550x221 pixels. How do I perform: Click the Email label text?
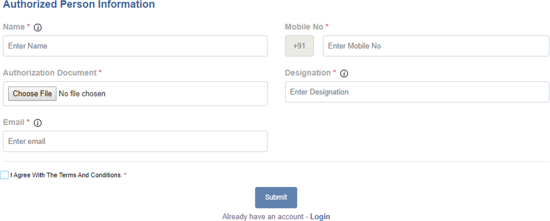(x=14, y=122)
